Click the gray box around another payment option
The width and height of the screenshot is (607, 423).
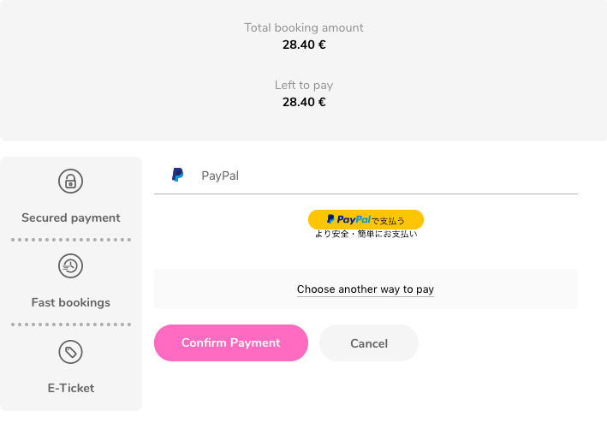(366, 289)
